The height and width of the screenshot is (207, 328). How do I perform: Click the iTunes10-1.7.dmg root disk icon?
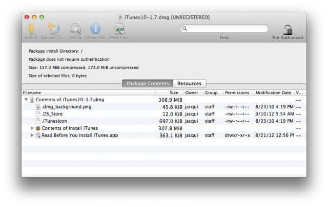[x=32, y=100]
